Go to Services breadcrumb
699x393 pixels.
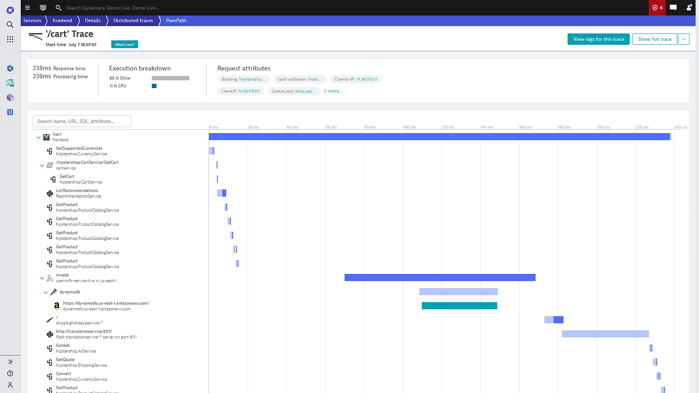(32, 20)
